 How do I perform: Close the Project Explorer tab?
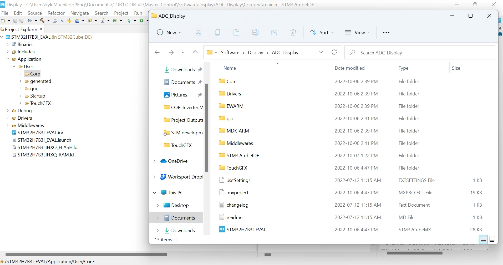point(41,29)
